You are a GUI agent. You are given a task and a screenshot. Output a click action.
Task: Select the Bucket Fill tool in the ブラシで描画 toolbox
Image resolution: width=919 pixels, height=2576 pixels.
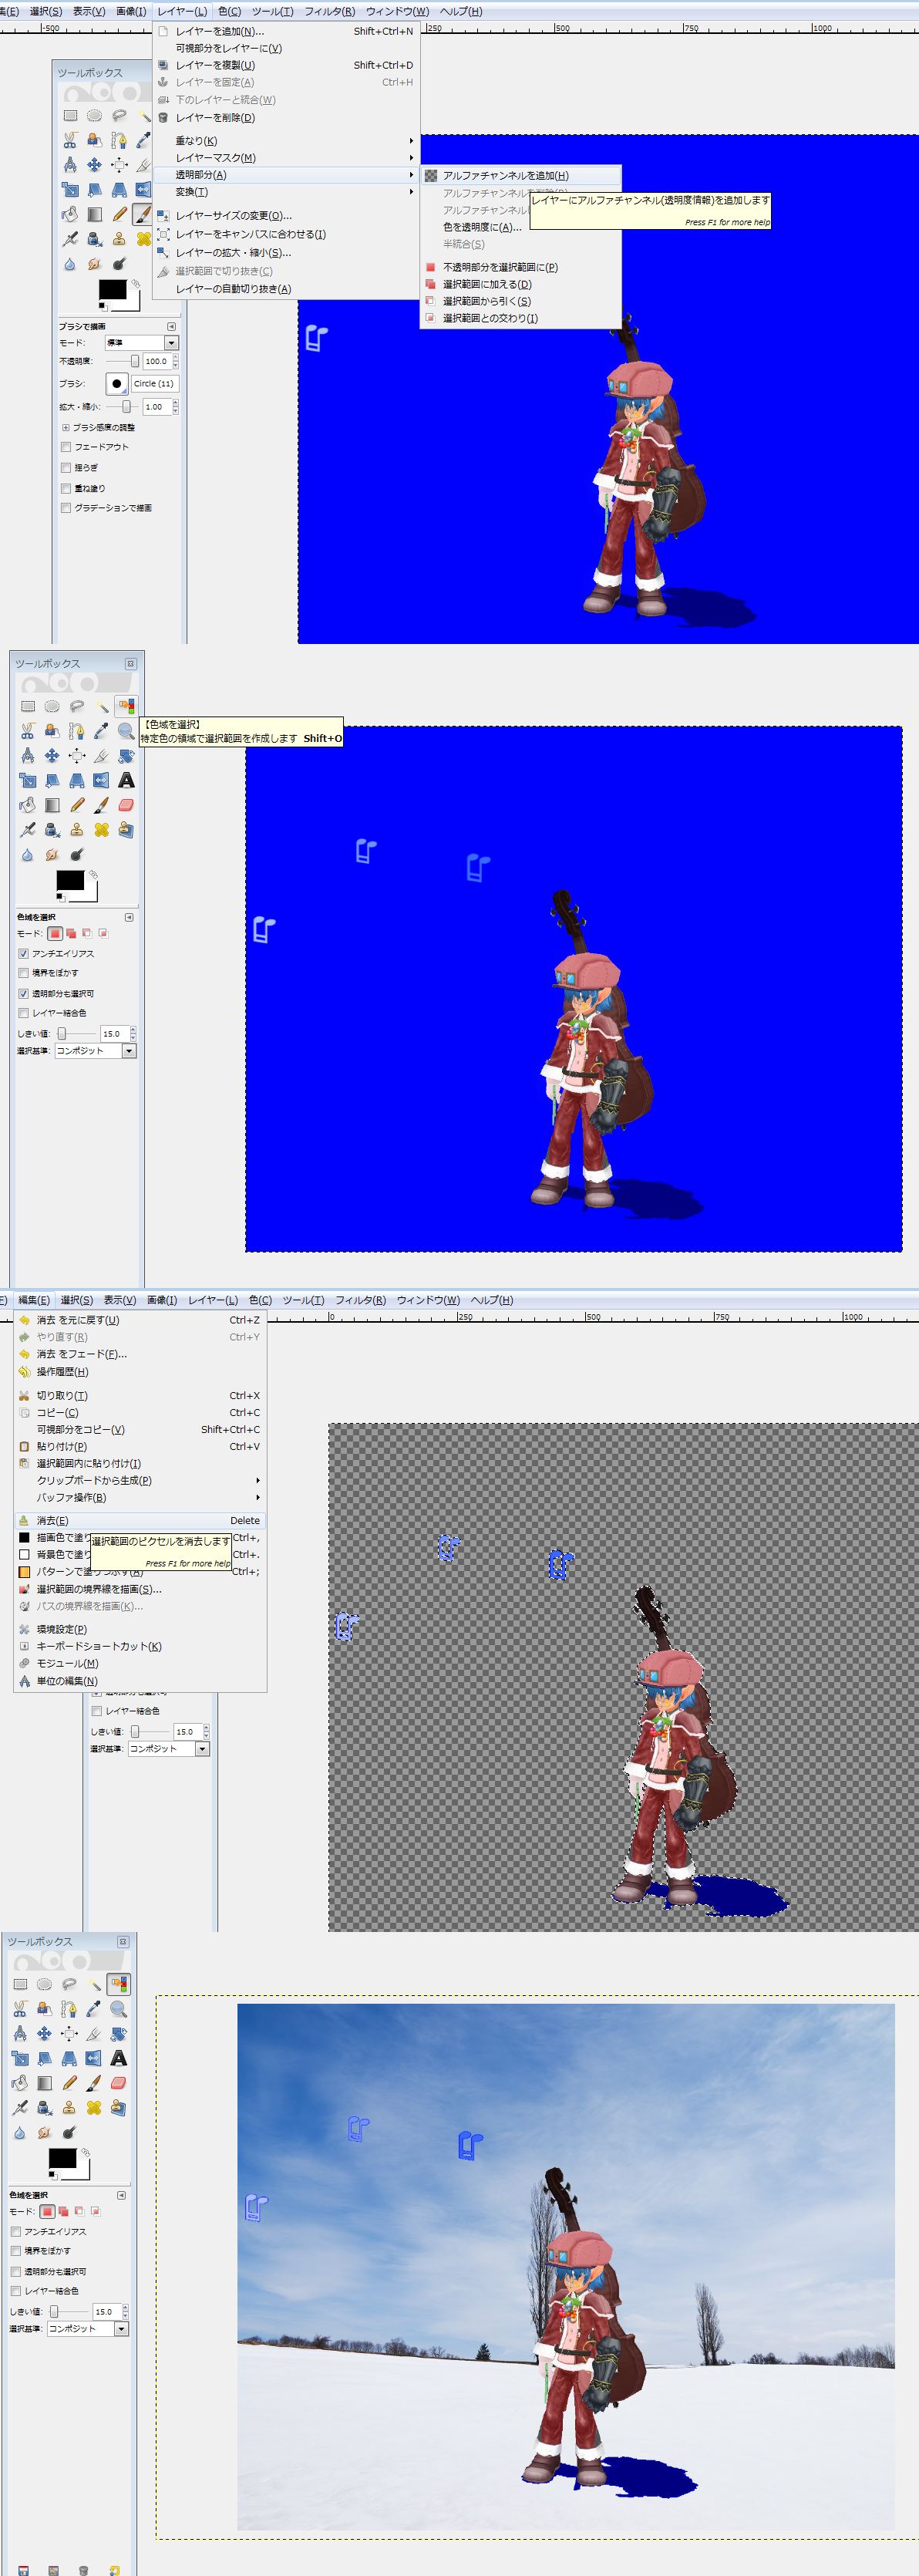[x=70, y=214]
